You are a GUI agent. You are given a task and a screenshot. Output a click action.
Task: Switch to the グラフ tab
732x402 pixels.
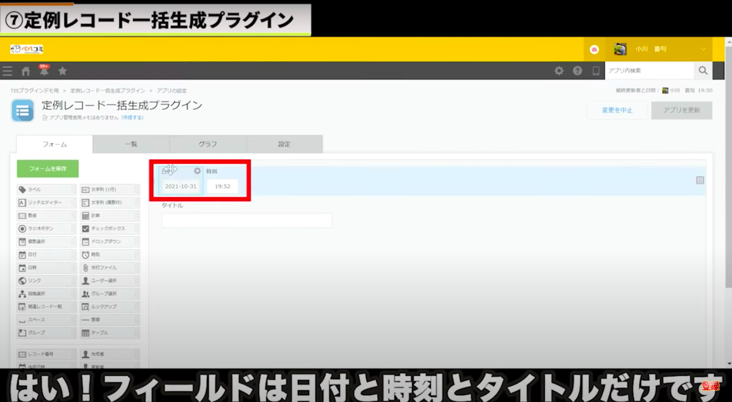tap(208, 144)
